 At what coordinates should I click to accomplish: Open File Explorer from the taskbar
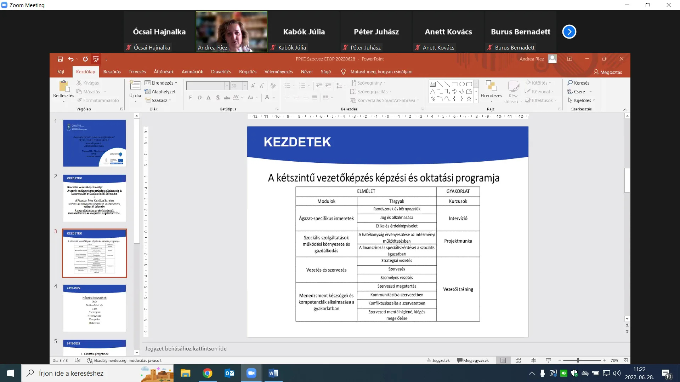pos(185,373)
